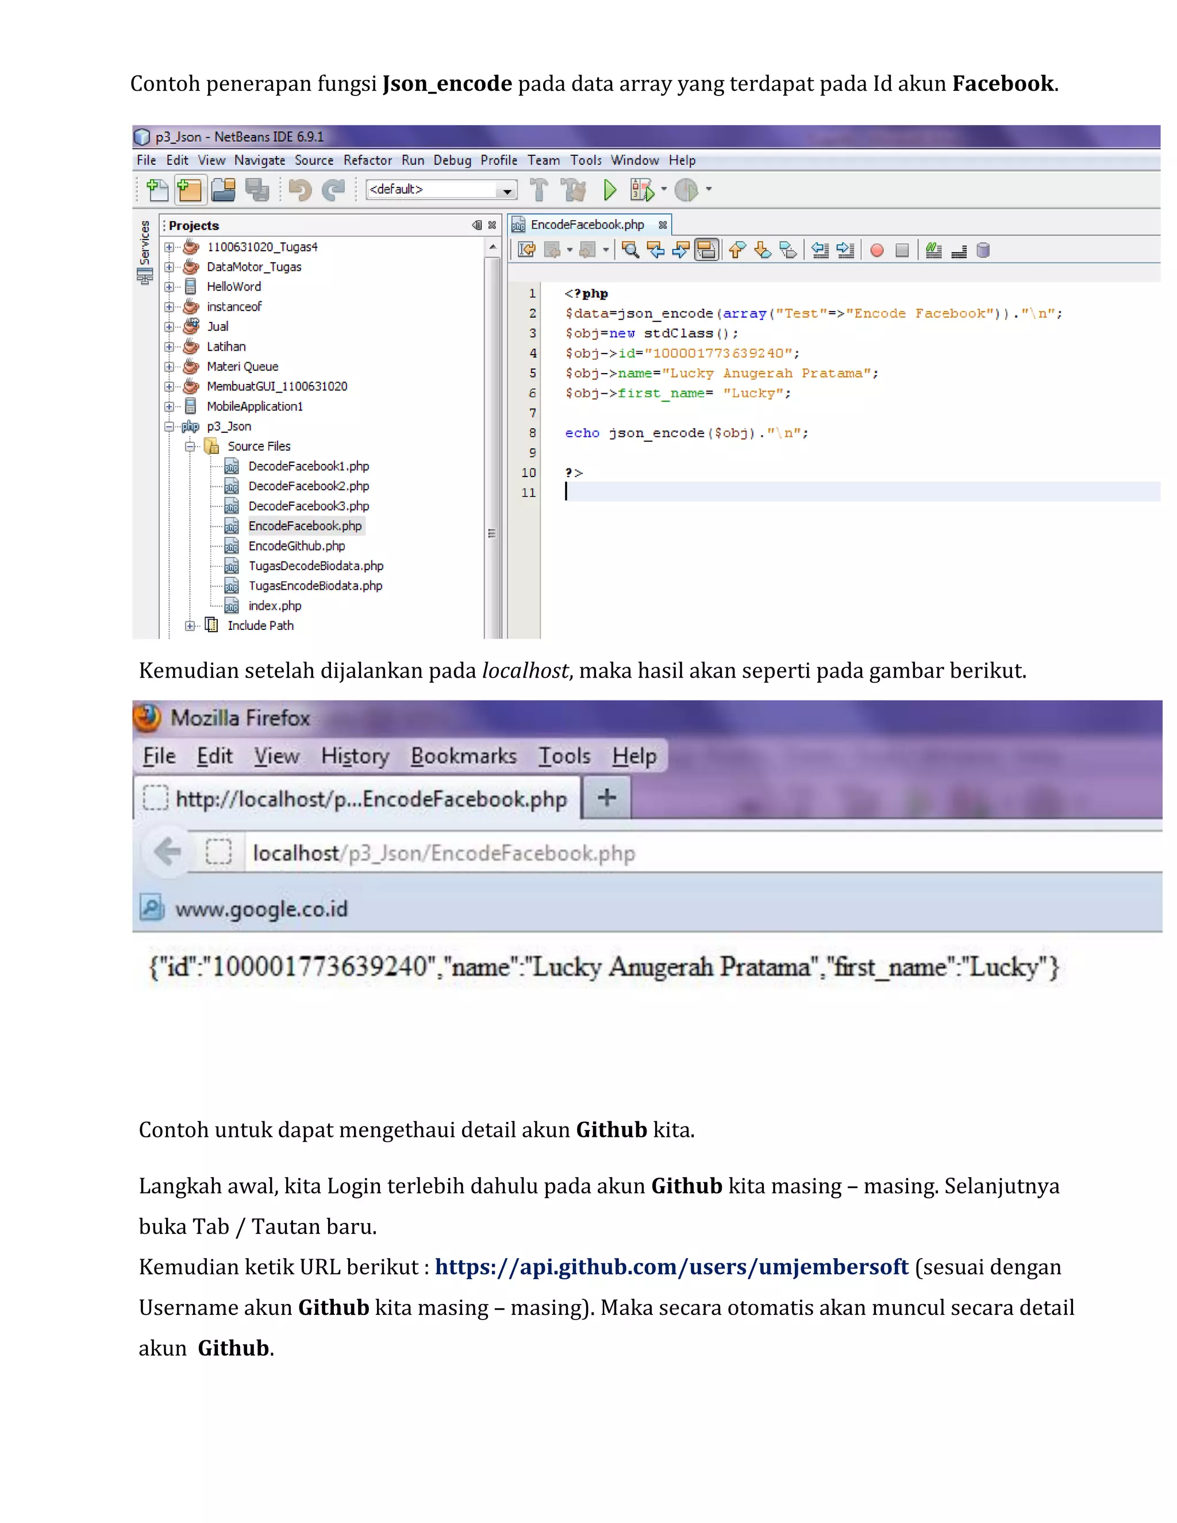
Task: Click the Profile Project icon
Action: click(687, 190)
